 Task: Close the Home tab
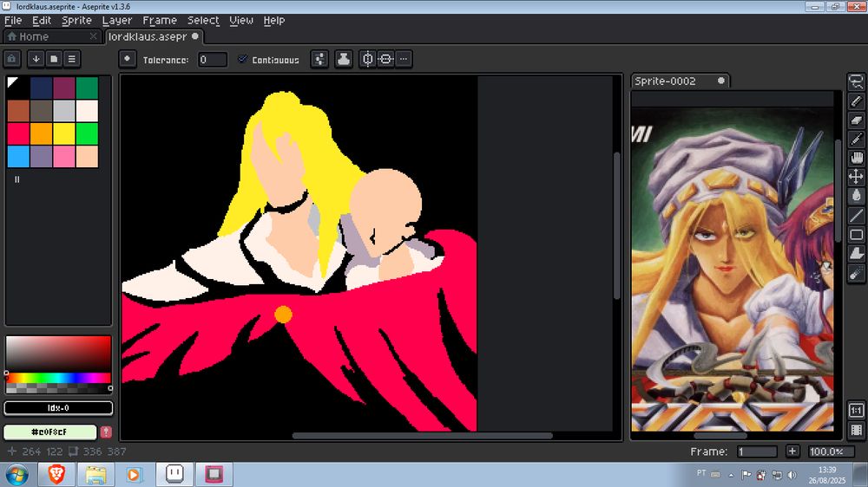(x=93, y=36)
